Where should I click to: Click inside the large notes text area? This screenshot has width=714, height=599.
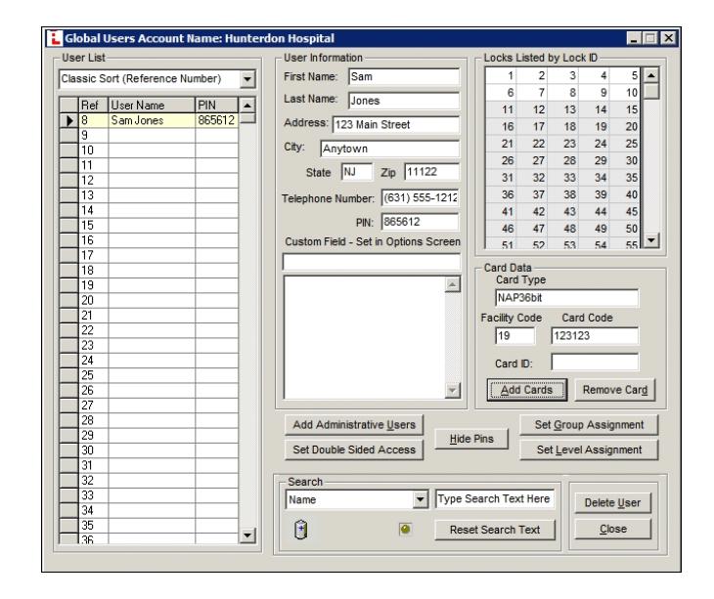click(364, 337)
